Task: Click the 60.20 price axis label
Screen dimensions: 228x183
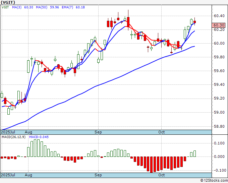Action: pyautogui.click(x=219, y=29)
